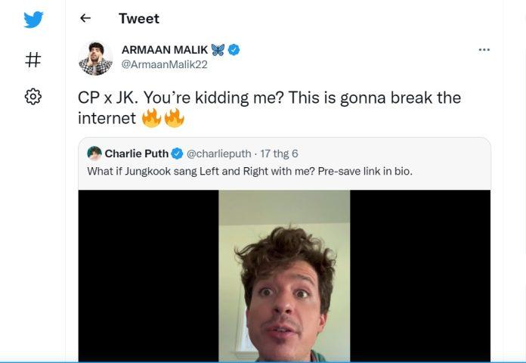
Task: Click Charlie Puth's verified badge
Action: tap(177, 154)
